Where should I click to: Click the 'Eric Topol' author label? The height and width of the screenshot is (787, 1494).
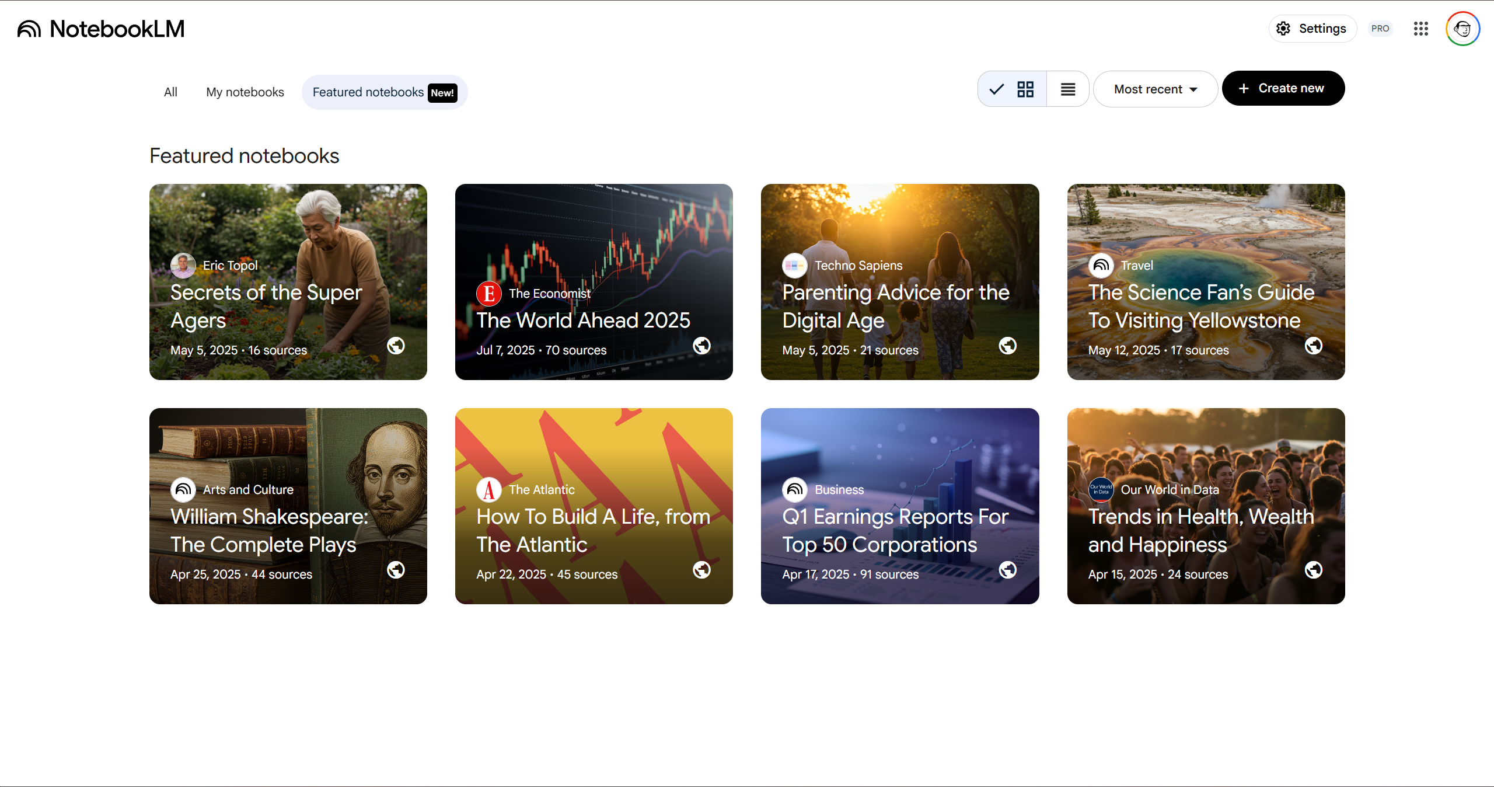pos(230,266)
